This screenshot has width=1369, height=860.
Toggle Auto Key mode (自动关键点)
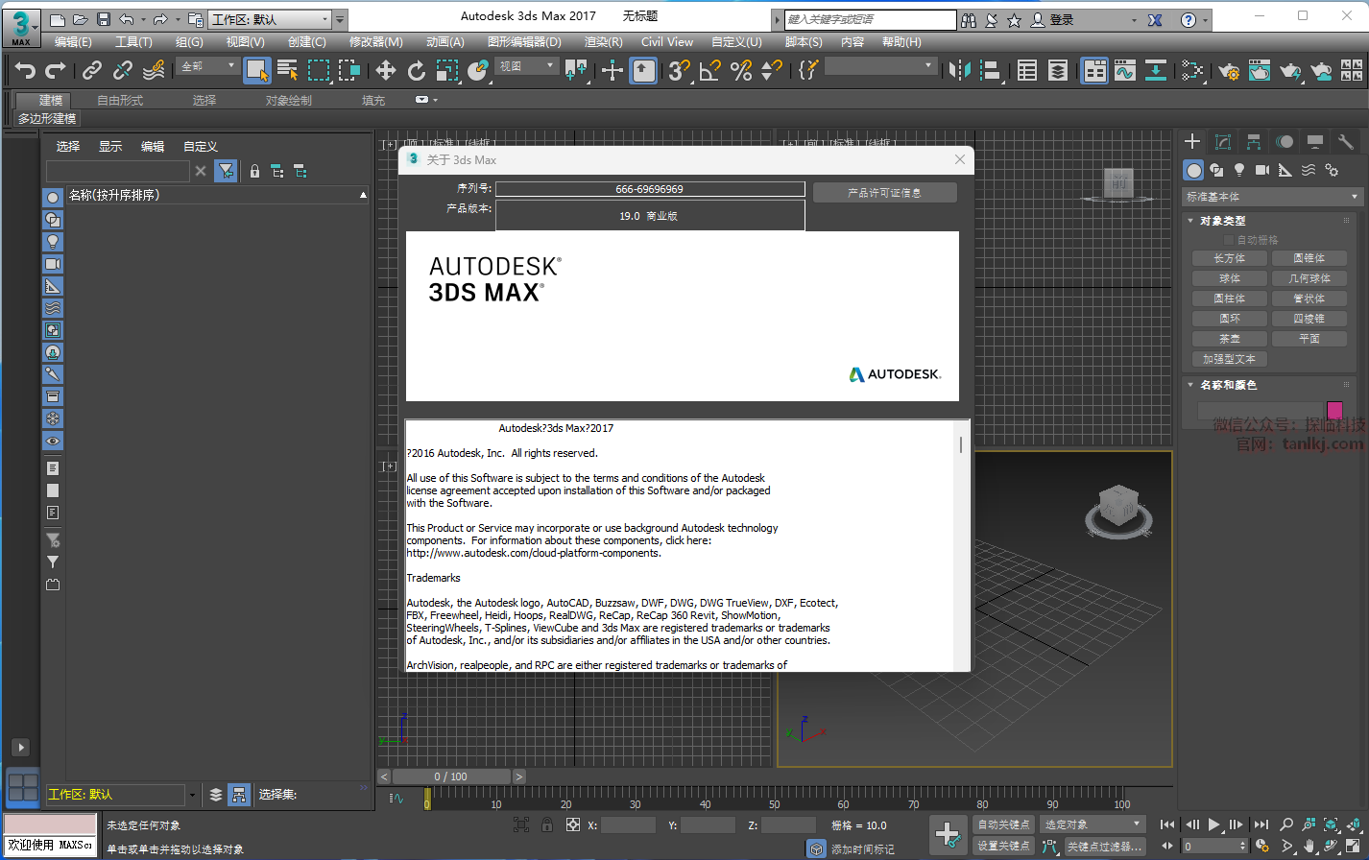(x=1003, y=824)
